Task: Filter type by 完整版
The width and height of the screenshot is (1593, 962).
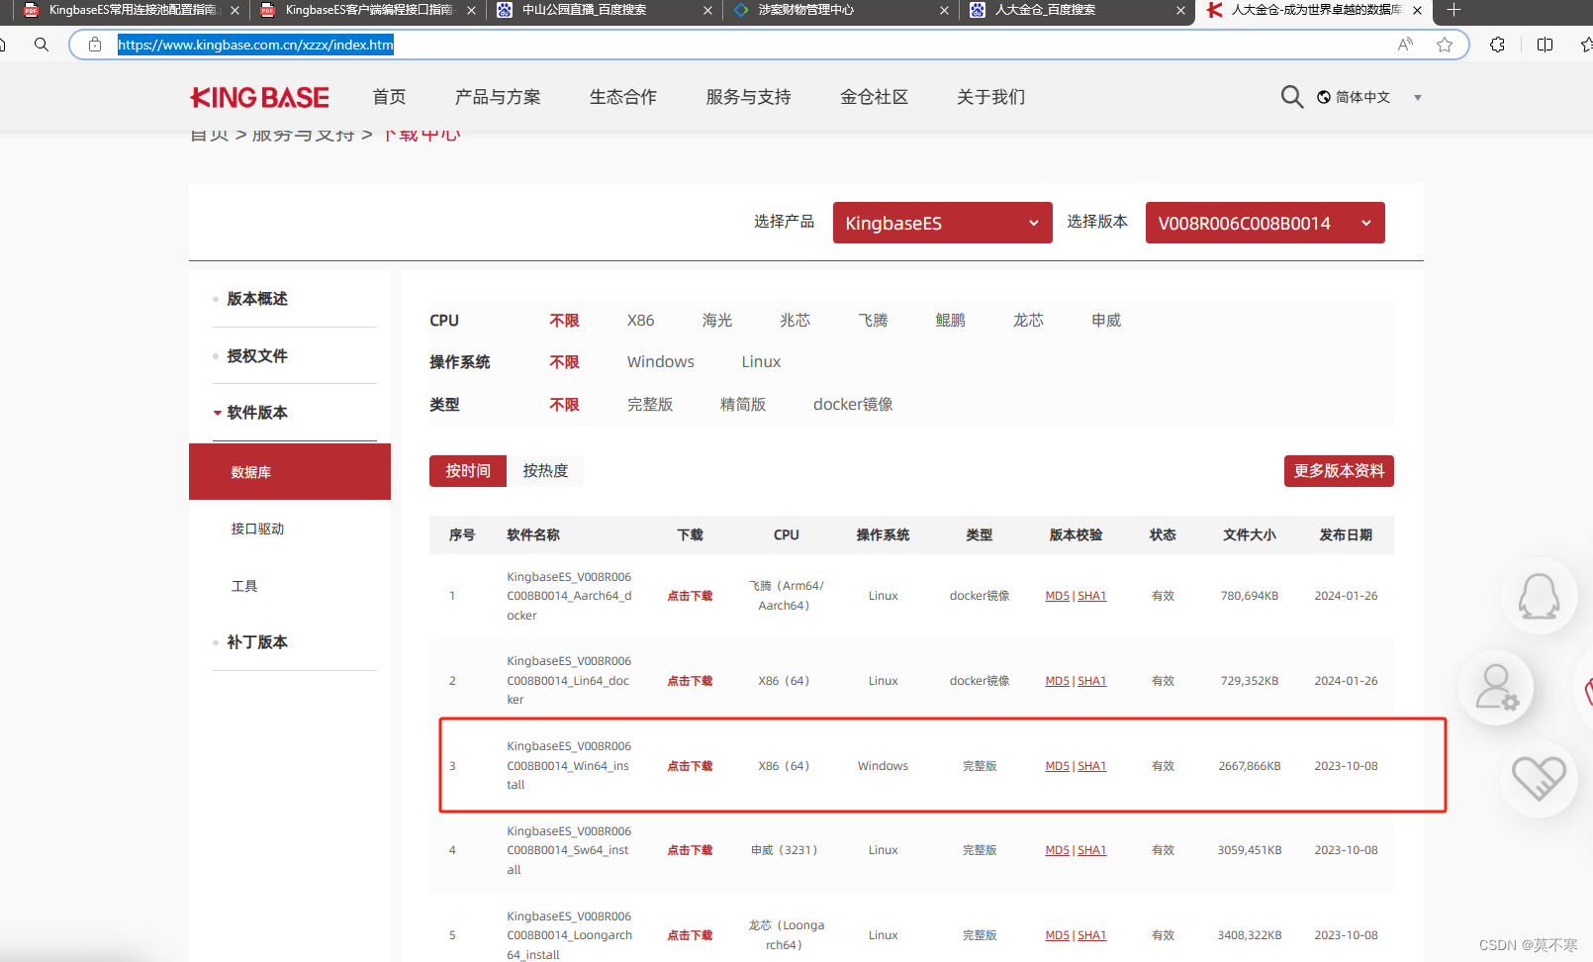Action: [650, 405]
